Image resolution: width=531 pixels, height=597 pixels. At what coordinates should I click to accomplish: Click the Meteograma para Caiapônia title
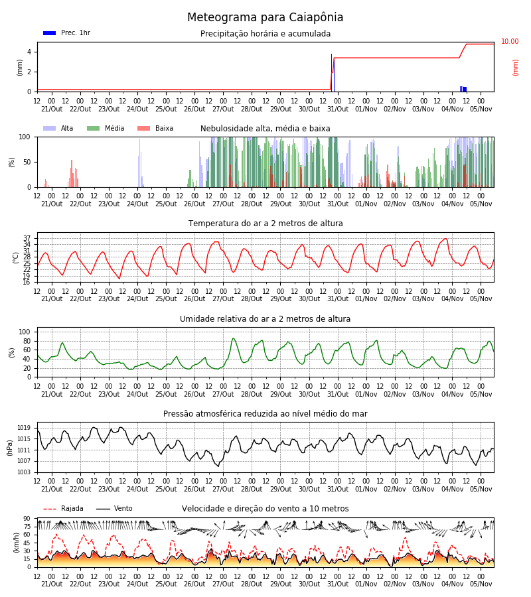[x=265, y=17]
